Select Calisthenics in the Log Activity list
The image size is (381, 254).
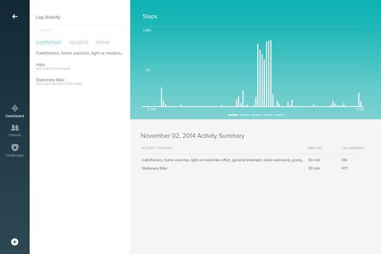pos(80,53)
